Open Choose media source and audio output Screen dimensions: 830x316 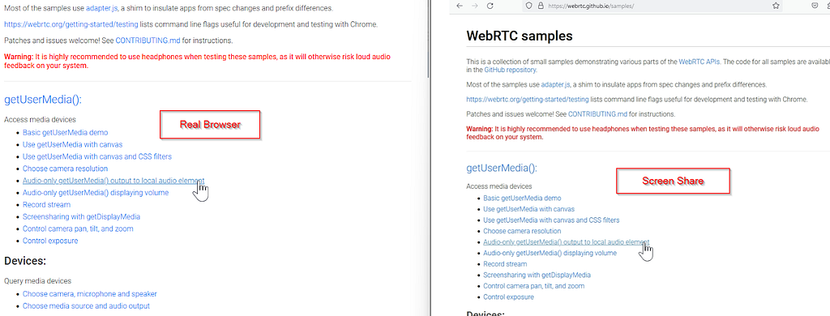[x=86, y=306]
